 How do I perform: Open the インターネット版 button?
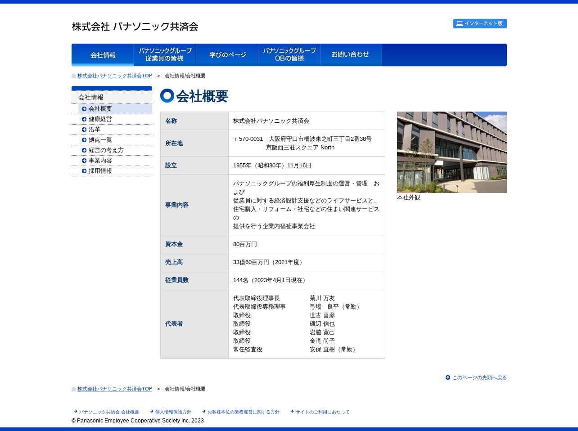coord(480,23)
